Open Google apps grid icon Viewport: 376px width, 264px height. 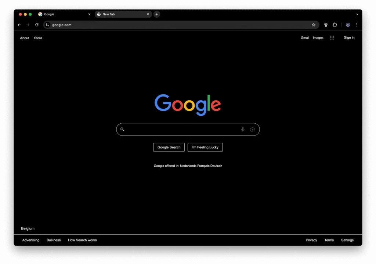pyautogui.click(x=332, y=38)
